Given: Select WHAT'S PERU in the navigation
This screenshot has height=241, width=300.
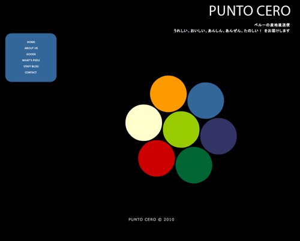Looking at the screenshot, I should (x=31, y=60).
